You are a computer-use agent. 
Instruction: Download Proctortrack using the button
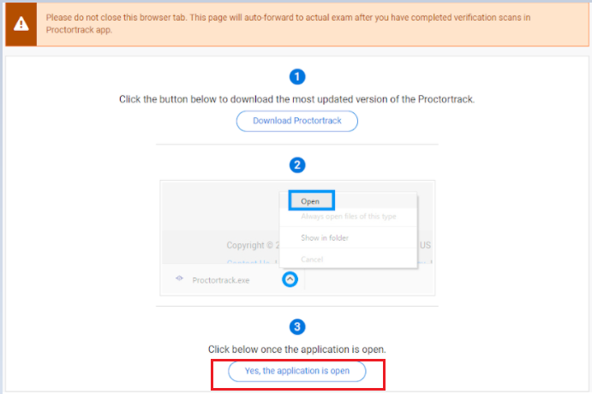click(x=297, y=121)
